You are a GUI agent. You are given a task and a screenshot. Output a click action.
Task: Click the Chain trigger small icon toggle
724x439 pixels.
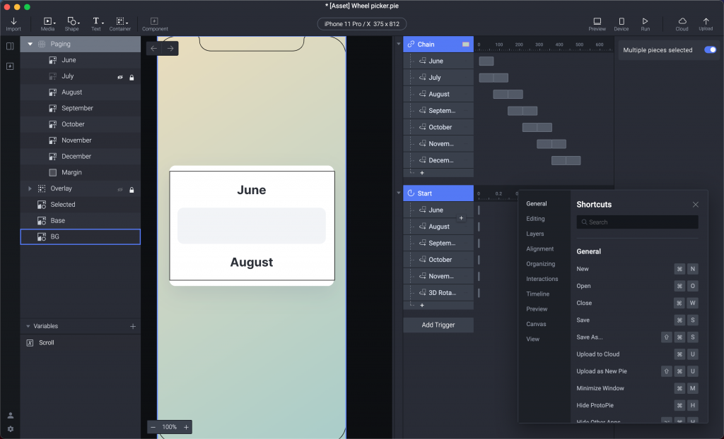[x=465, y=44]
